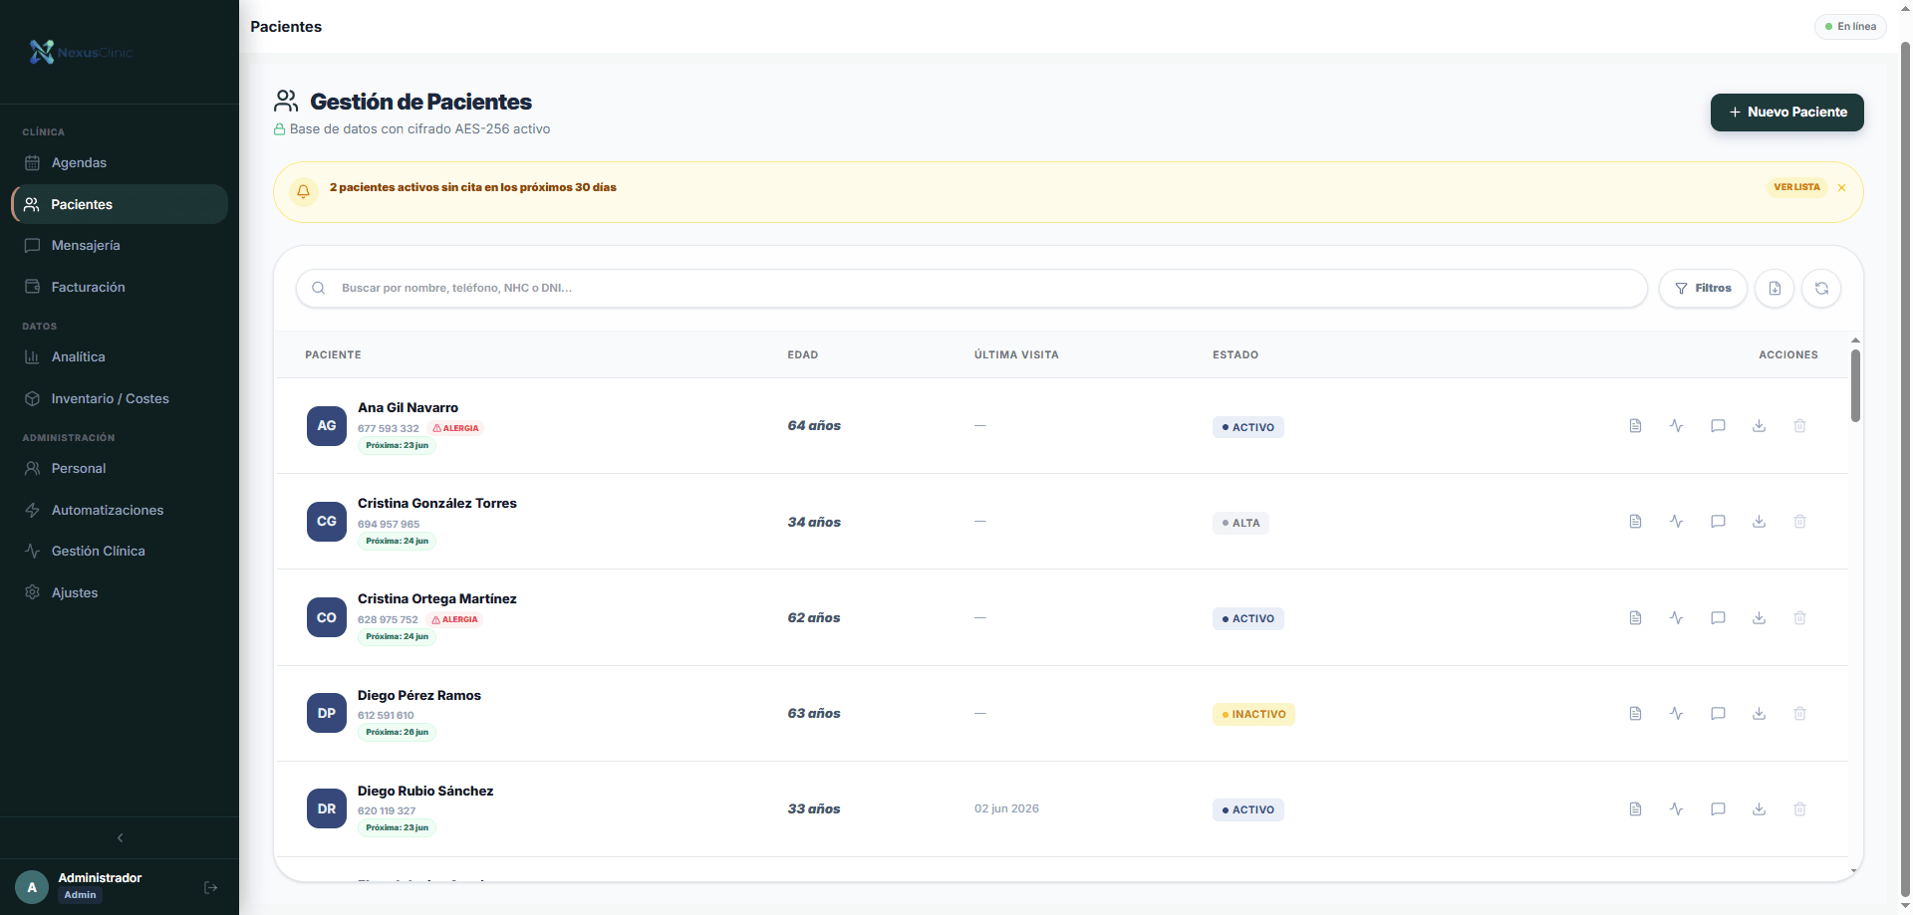Click activity pulse icon for Cristina González Torres

[x=1677, y=522]
